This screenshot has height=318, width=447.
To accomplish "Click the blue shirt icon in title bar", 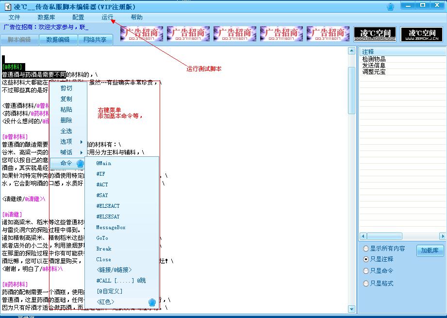I will [391, 7].
